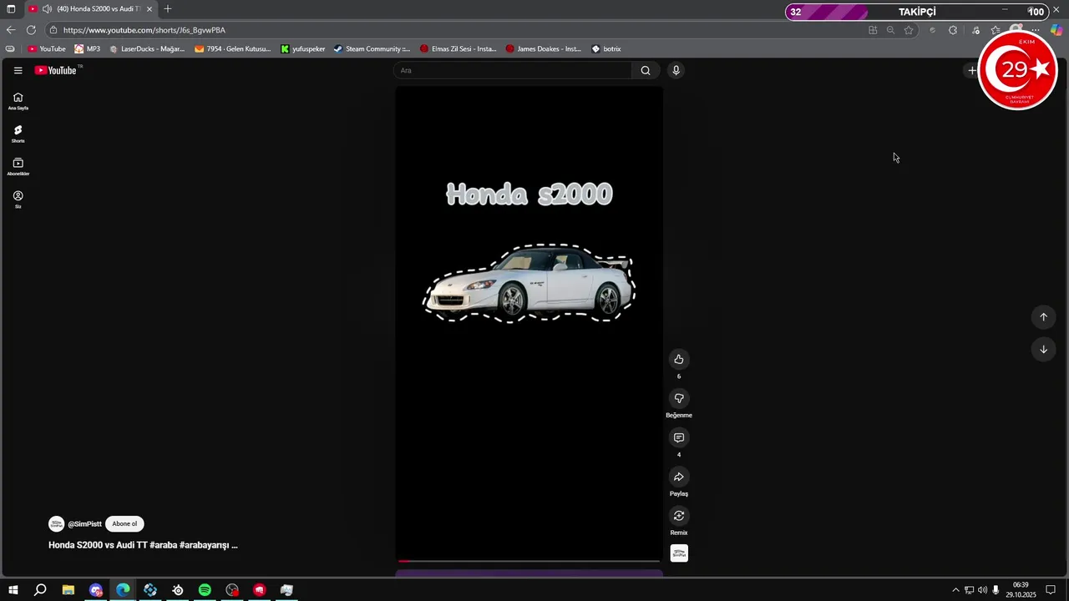The height and width of the screenshot is (601, 1069).
Task: Mute the tab via speaker icon
Action: (x=48, y=9)
